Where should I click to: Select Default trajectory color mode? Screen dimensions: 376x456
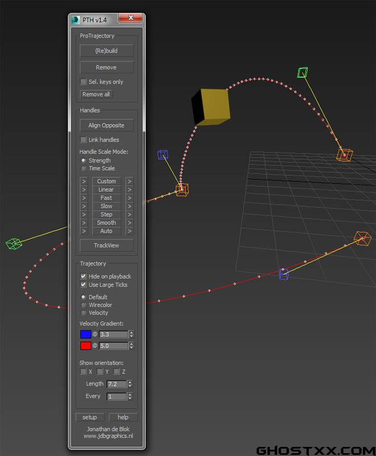click(83, 297)
